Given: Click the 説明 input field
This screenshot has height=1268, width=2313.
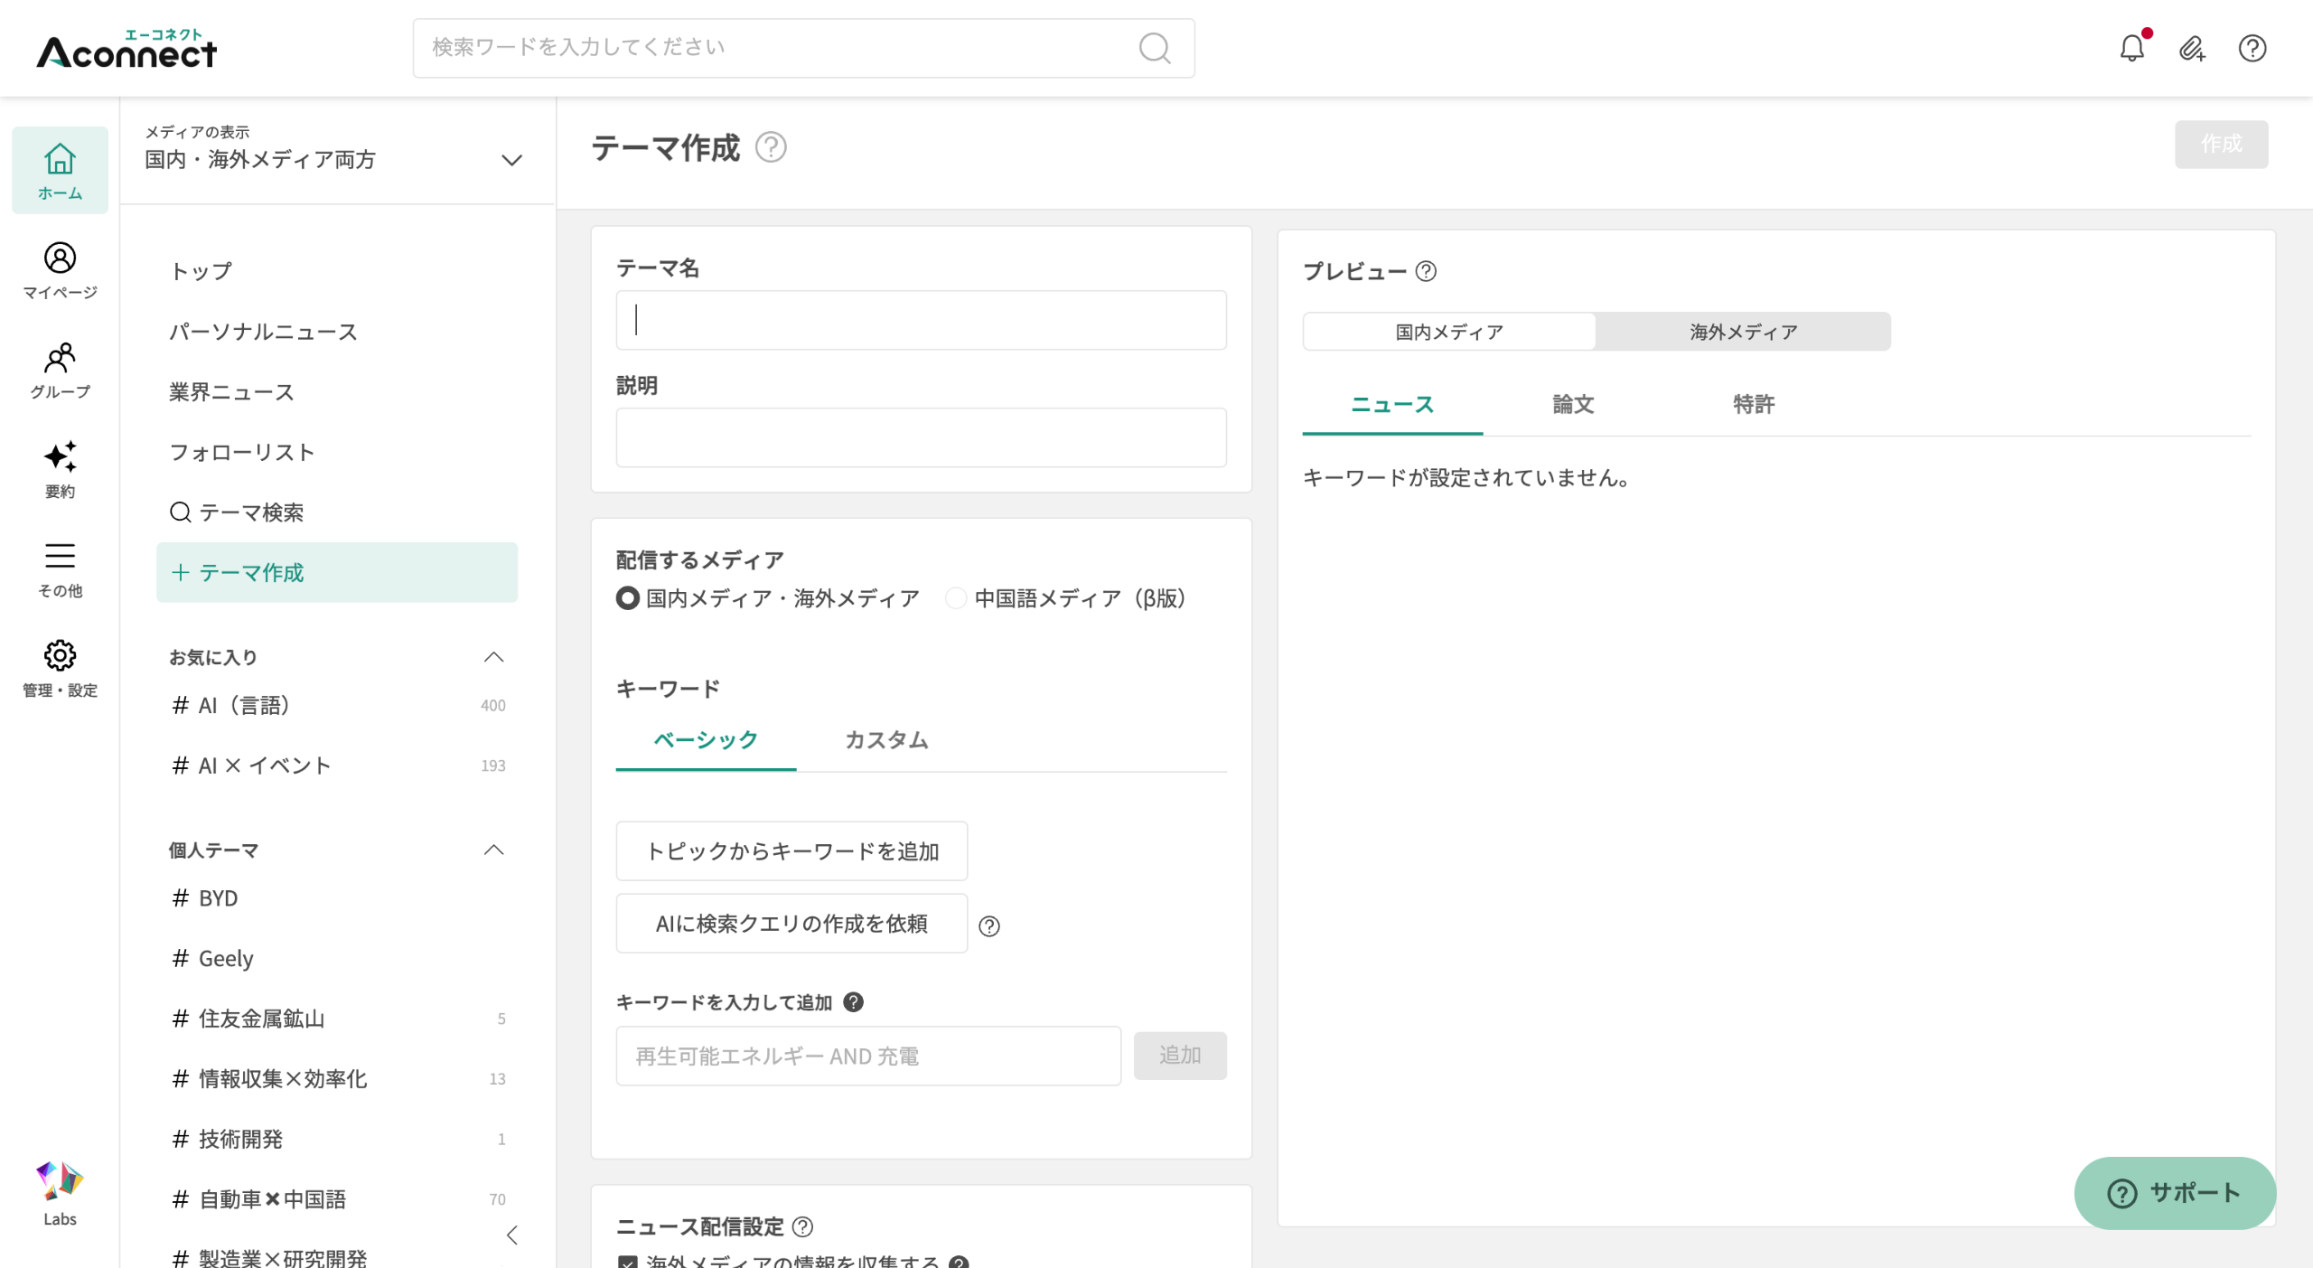Looking at the screenshot, I should pos(921,437).
